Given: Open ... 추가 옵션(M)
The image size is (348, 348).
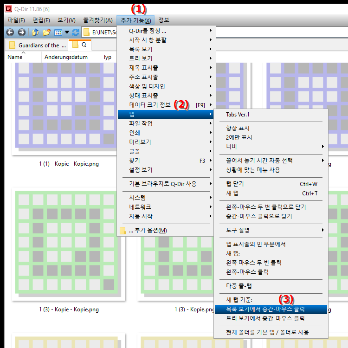Looking at the screenshot, I should [165, 230].
